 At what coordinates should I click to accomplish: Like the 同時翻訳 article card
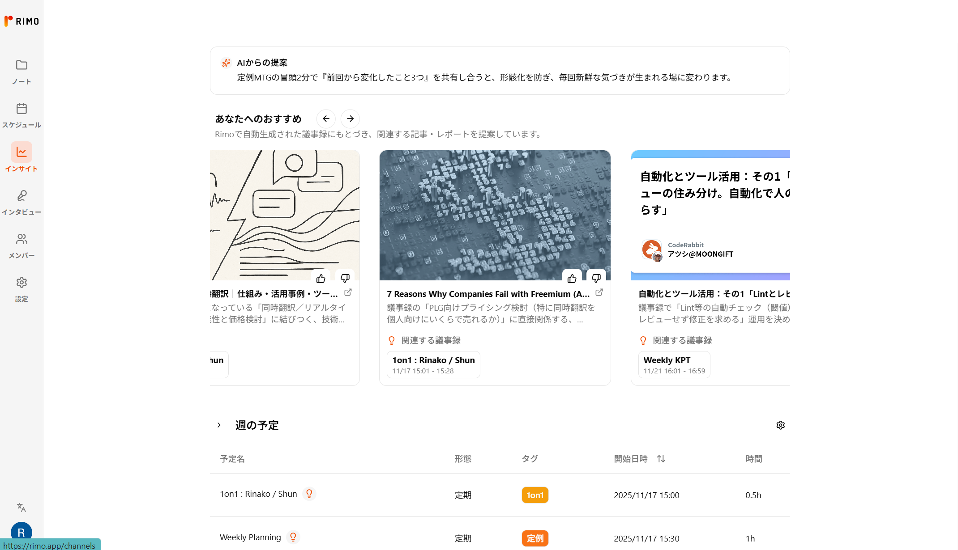click(321, 279)
